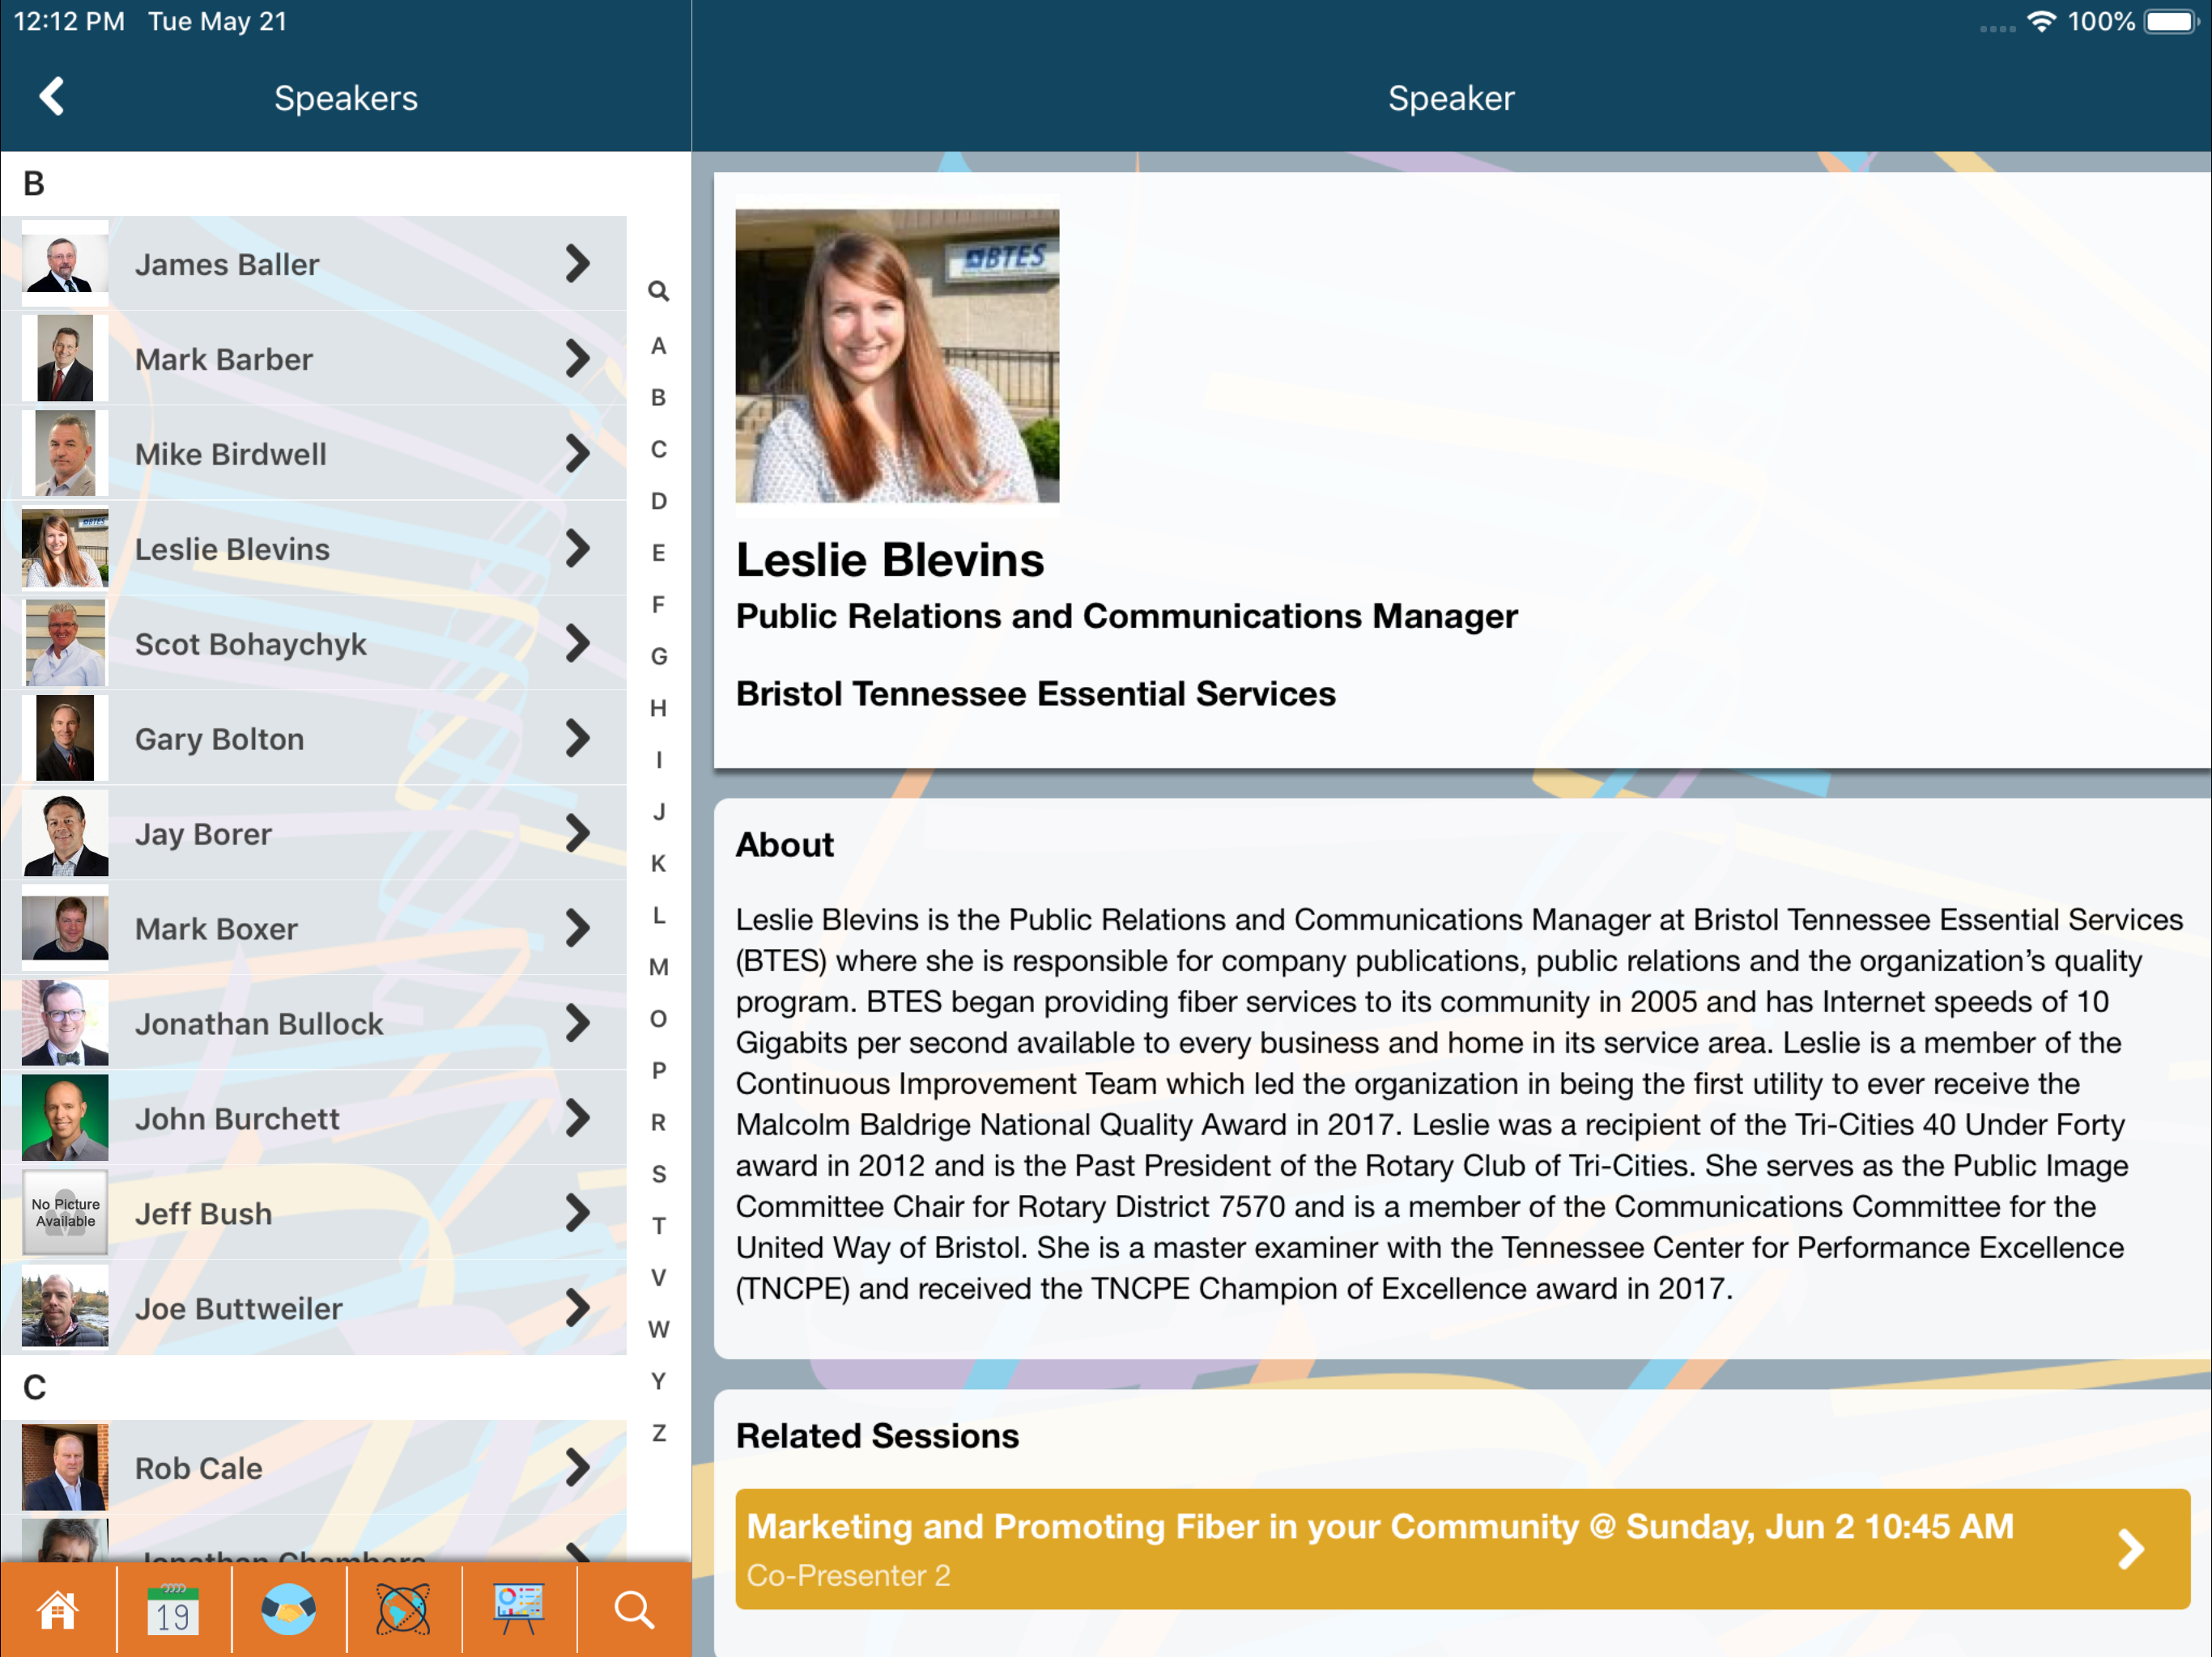
Task: Open the presentation board icon in bottom toolbar
Action: point(518,1610)
